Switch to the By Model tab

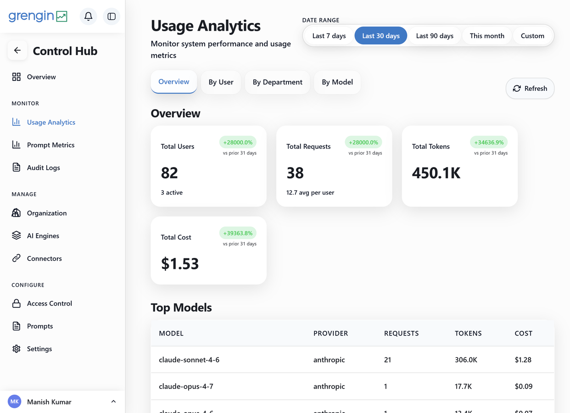point(337,82)
